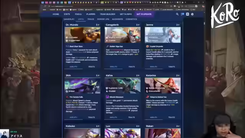This screenshot has height=138, width=245.
Task: Click Kai'Sa's Duelist trait icon
Action: coord(107,91)
